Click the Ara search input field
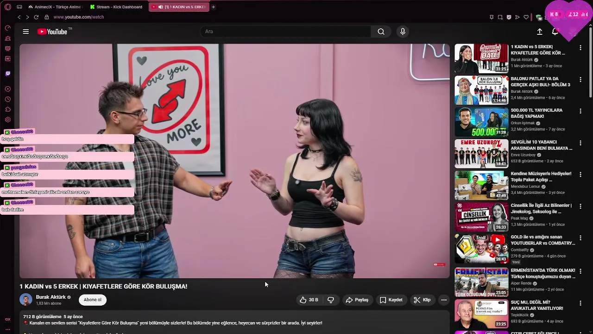 tap(285, 32)
